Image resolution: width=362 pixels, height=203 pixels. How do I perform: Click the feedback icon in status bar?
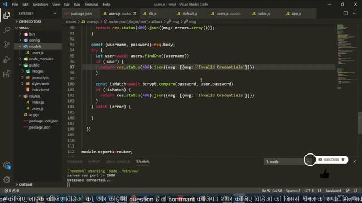tap(347, 191)
